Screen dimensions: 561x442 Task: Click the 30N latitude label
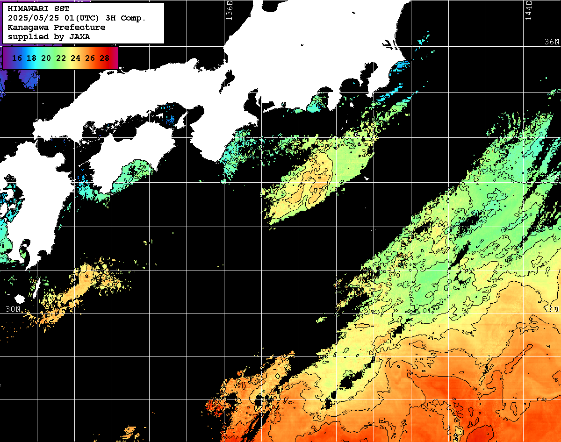[x=13, y=309]
